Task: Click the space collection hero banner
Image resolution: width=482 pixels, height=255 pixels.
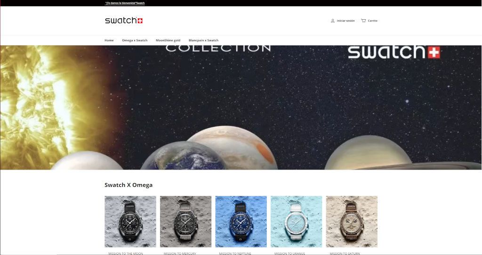Action: (241, 108)
